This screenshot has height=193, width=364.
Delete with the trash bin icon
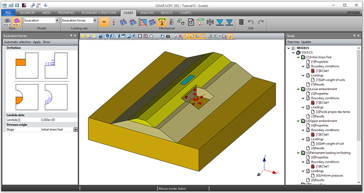click(x=241, y=22)
